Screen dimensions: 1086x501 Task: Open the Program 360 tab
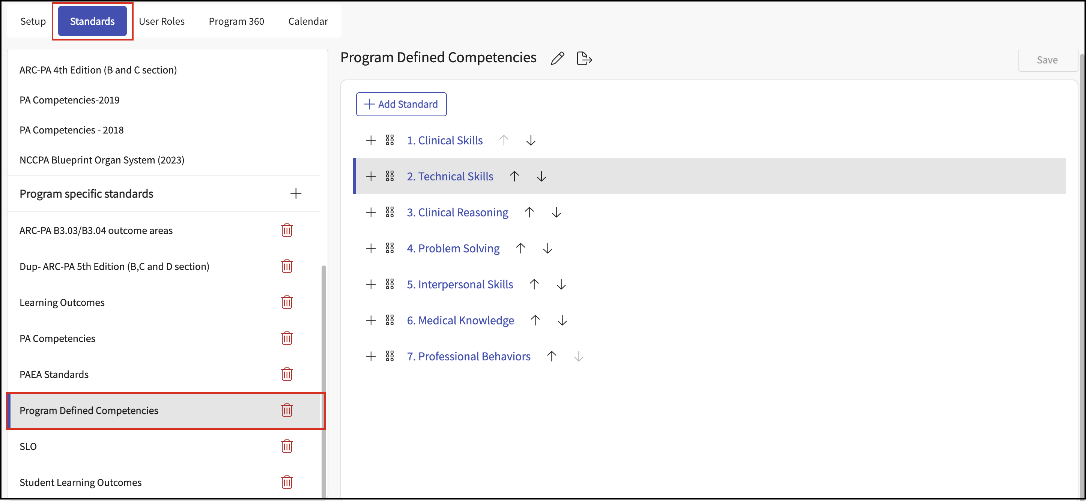pos(236,21)
